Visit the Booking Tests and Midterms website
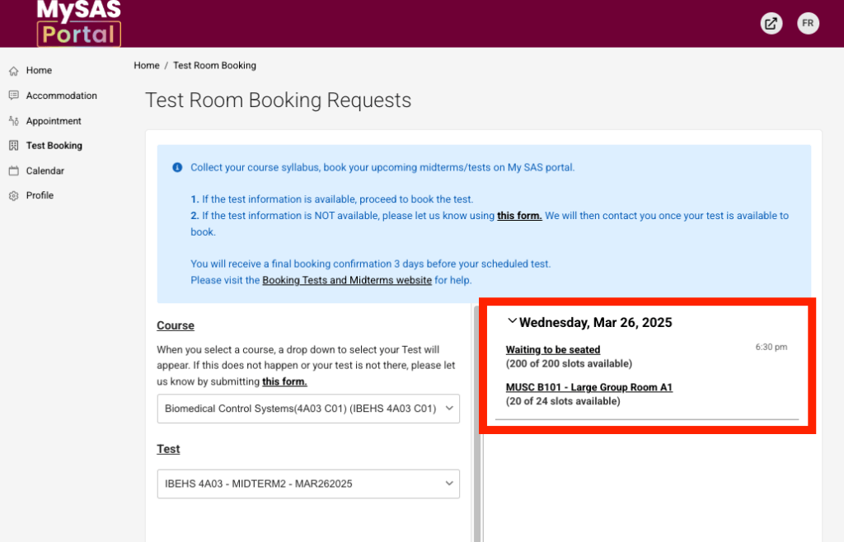 tap(346, 280)
